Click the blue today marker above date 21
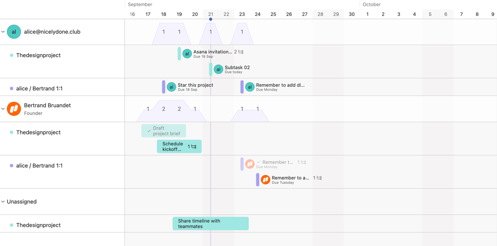Viewport: 497px width, 246px height. (211, 19)
